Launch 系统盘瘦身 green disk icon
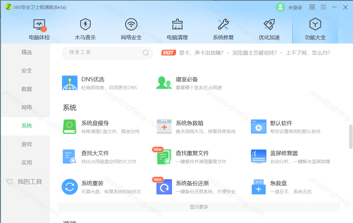Image resolution: width=353 pixels, height=223 pixels. tap(70, 127)
